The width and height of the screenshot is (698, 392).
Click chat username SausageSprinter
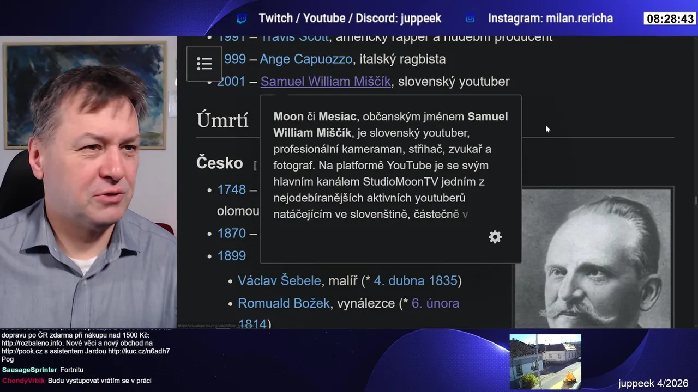29,370
